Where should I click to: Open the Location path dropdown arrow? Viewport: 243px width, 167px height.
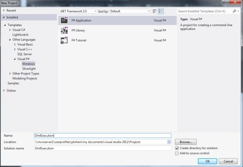(169, 142)
